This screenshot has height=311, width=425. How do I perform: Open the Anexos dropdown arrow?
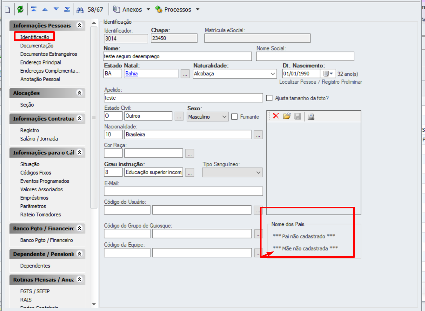click(148, 10)
